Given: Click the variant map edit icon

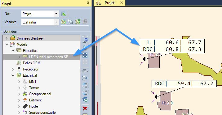Looking at the screenshot, I should 63,22.
